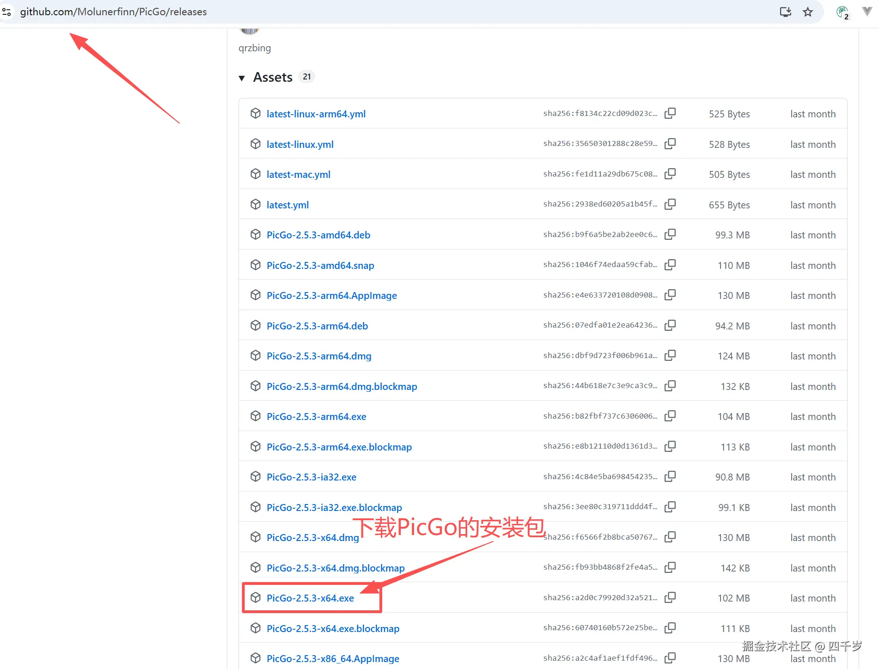The image size is (879, 669).
Task: Download PicGo-2.5.3-x86_64.AppImage
Action: (x=333, y=658)
